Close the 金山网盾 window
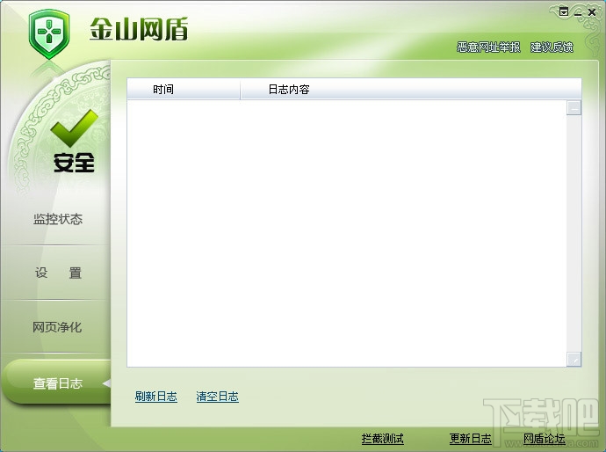This screenshot has height=452, width=606. click(591, 12)
